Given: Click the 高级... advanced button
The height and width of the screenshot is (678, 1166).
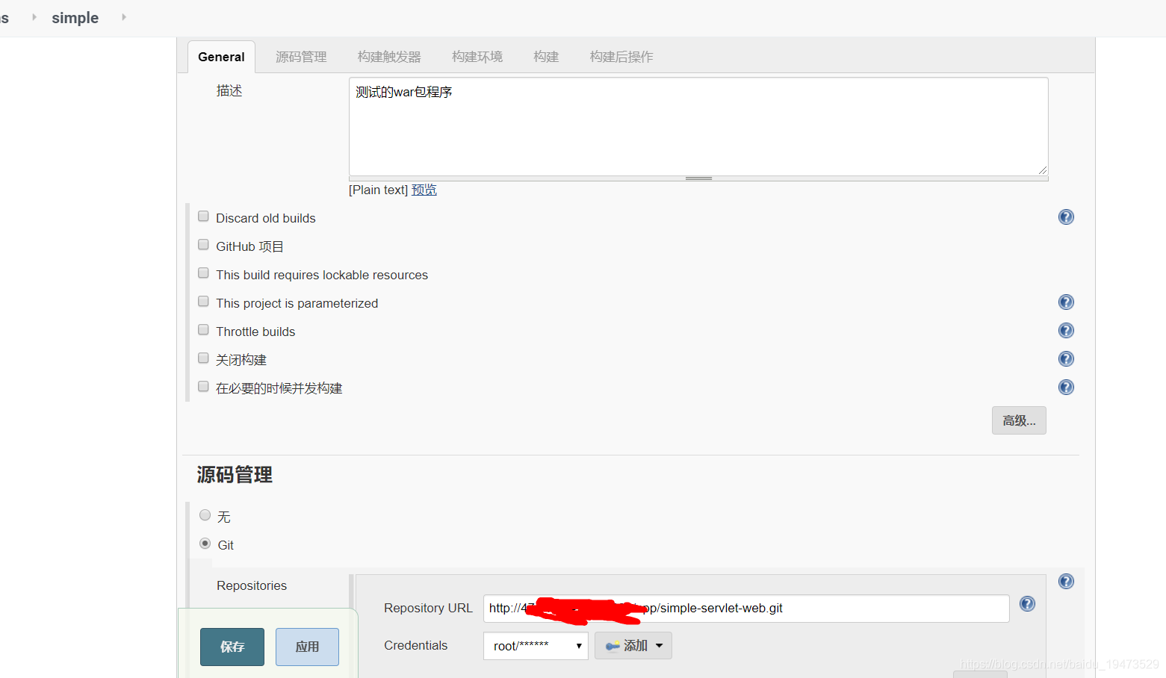Looking at the screenshot, I should point(1019,420).
